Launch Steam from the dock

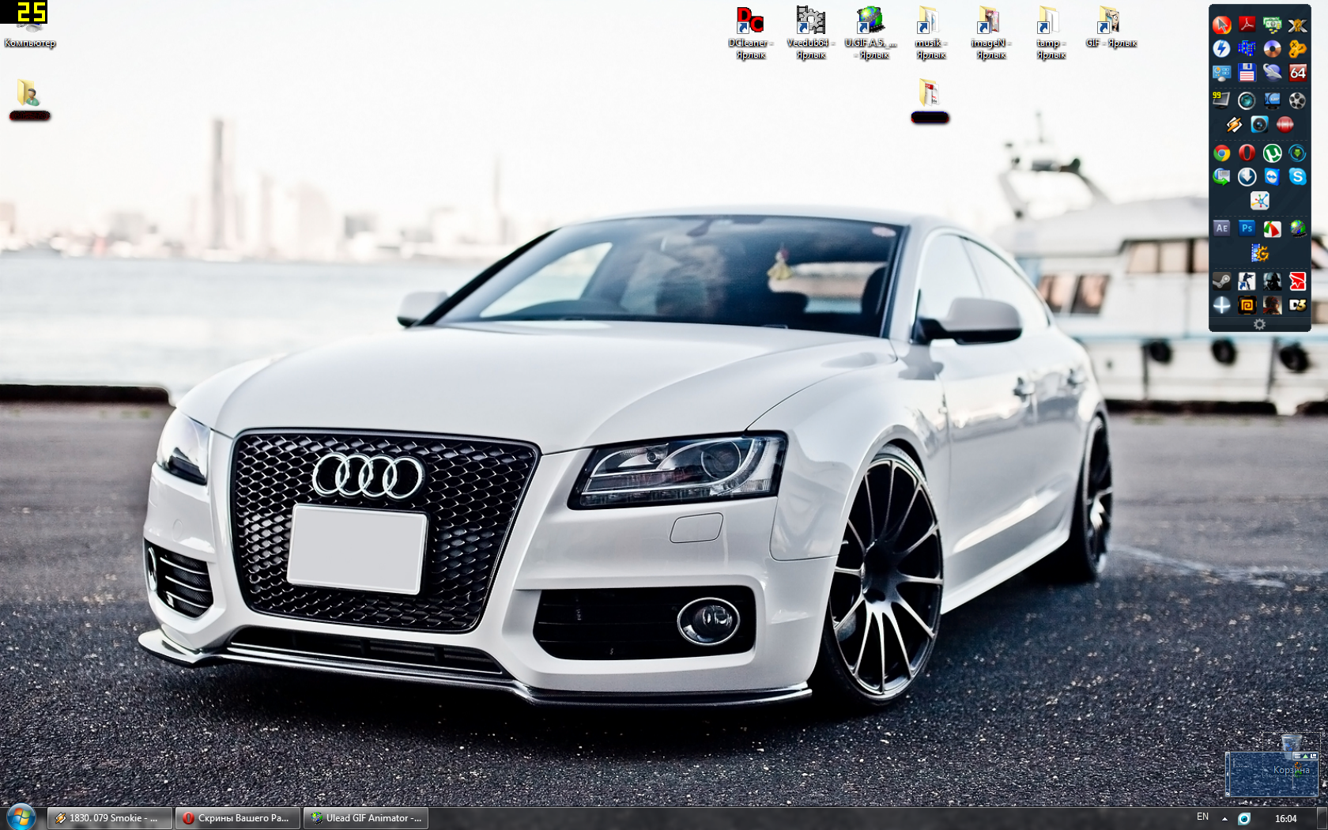point(1221,281)
